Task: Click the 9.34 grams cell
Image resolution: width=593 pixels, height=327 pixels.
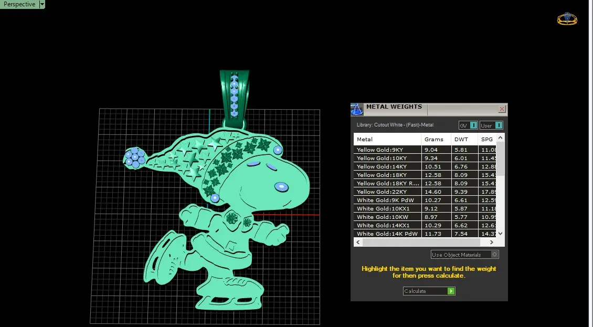Action: point(436,158)
